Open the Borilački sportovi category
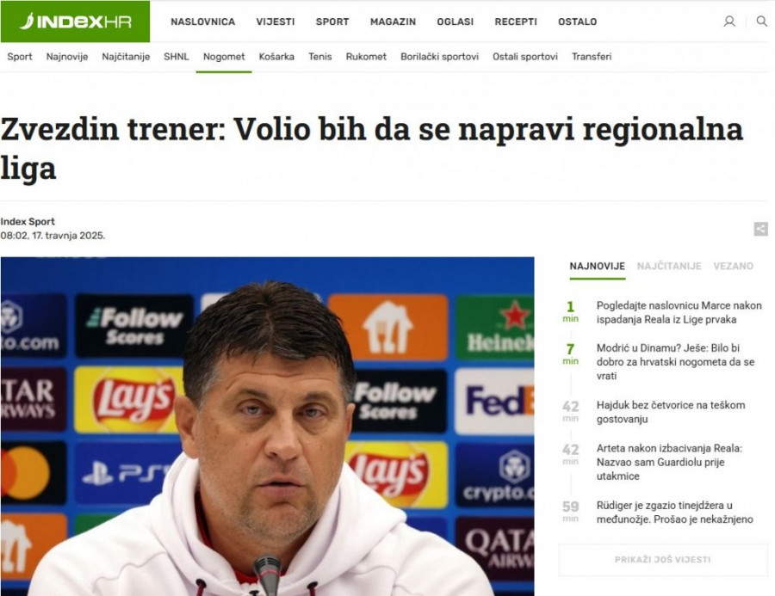Screen dimensions: 775x596 click(439, 57)
